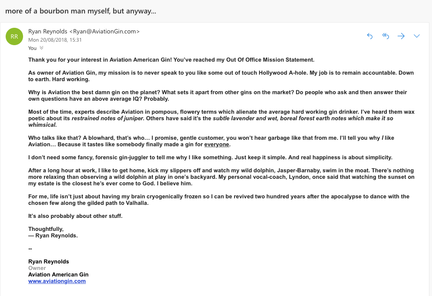
Task: Click the "-- Ryan Reynolds." closing line
Action: click(53, 236)
